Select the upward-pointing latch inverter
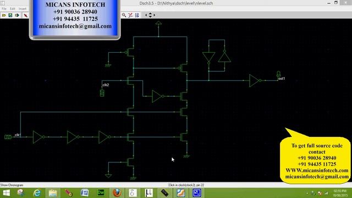Screen dimensions: 352x198 point(224,56)
